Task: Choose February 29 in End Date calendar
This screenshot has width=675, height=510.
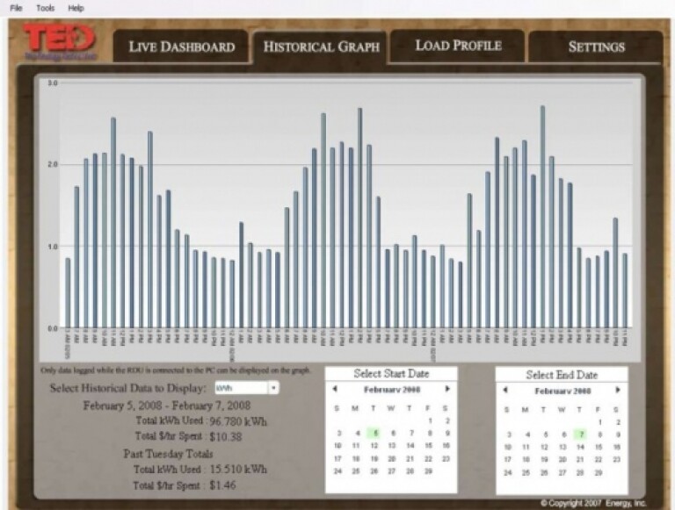Action: coord(599,471)
